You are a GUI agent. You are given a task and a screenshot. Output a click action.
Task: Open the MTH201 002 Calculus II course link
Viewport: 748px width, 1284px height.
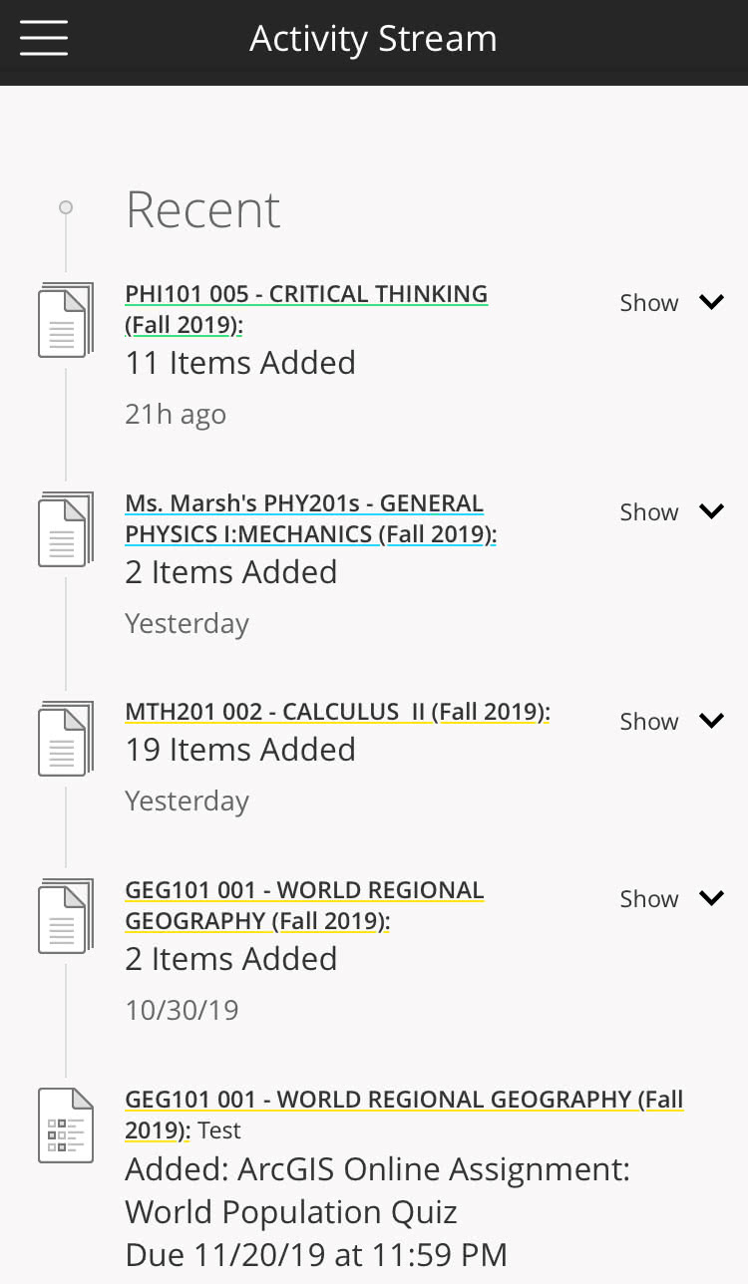coord(337,712)
